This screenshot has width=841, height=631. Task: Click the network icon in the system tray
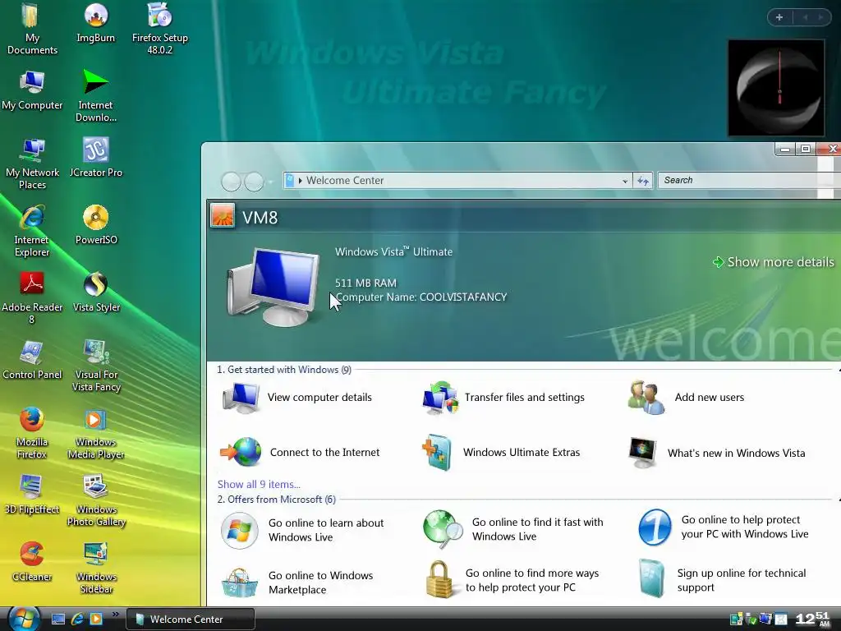(x=765, y=619)
